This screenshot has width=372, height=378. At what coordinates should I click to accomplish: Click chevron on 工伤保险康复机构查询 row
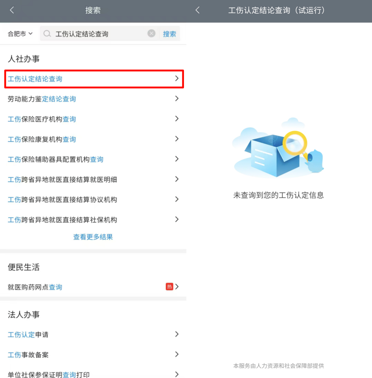pos(177,139)
